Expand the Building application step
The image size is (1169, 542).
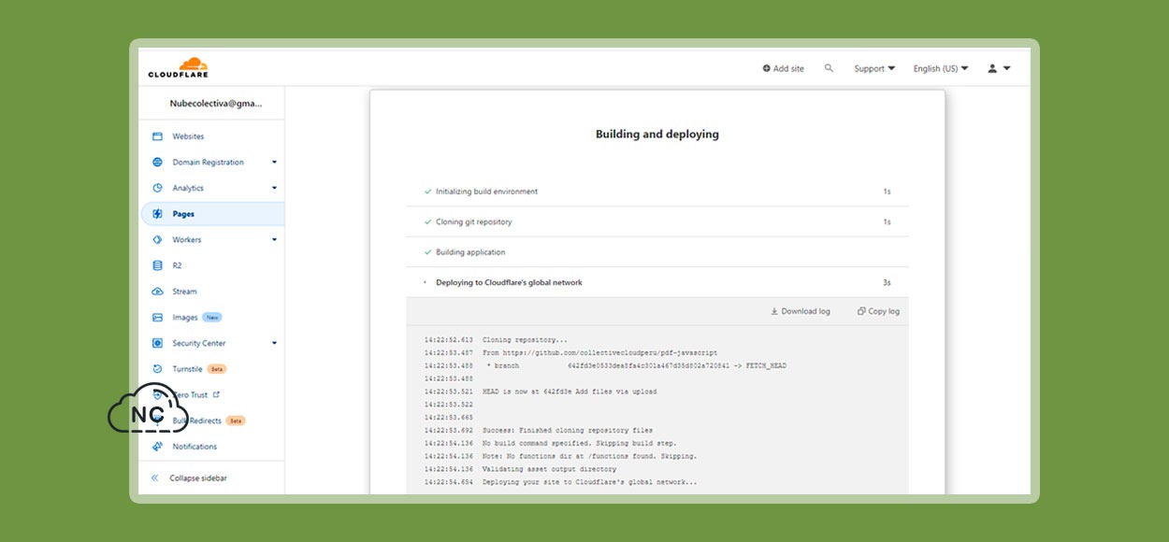(657, 252)
